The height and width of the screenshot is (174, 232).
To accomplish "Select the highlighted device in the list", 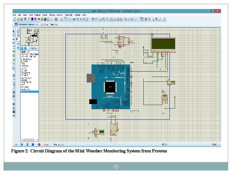I will click(30, 92).
